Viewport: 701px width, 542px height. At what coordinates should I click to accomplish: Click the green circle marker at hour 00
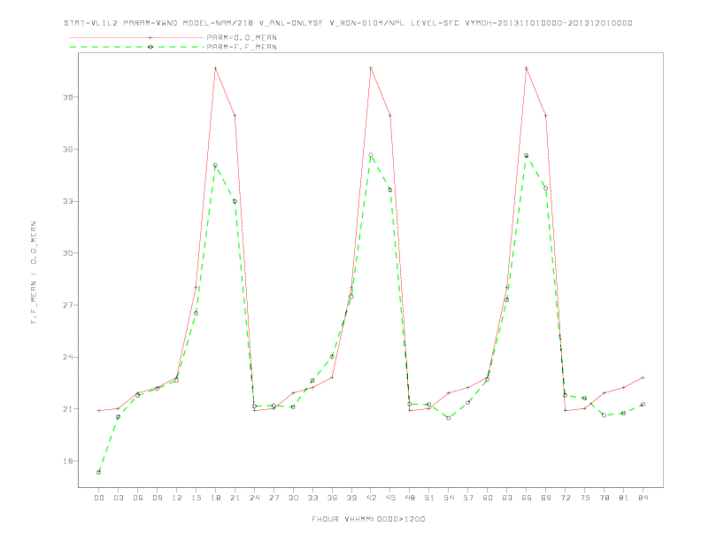[x=99, y=472]
